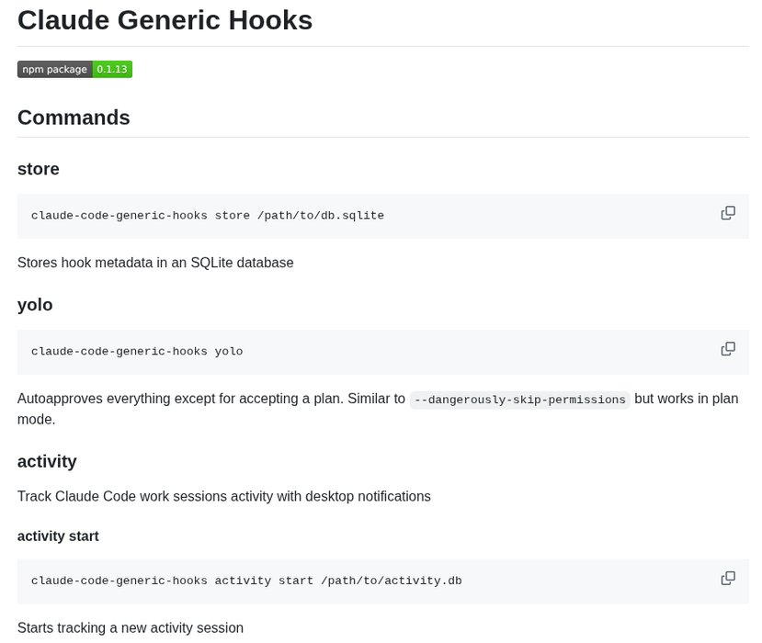Viewport: 762px width, 643px height.
Task: Click the activity start subheading
Action: click(58, 536)
